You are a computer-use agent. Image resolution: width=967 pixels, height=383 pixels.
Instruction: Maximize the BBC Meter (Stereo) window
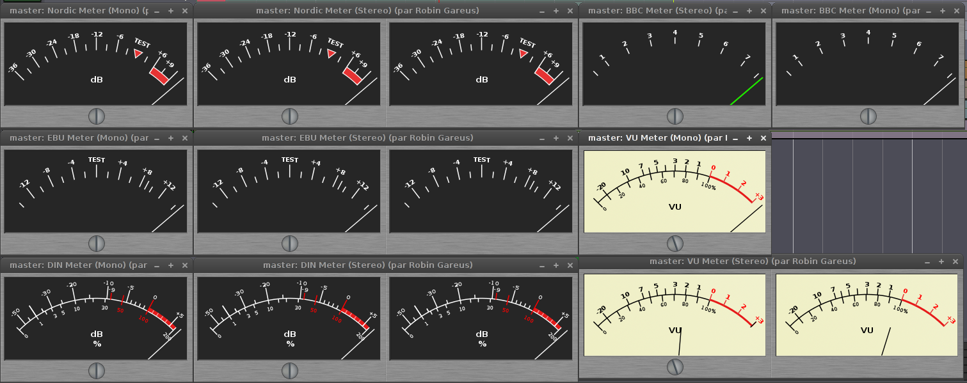(x=749, y=12)
